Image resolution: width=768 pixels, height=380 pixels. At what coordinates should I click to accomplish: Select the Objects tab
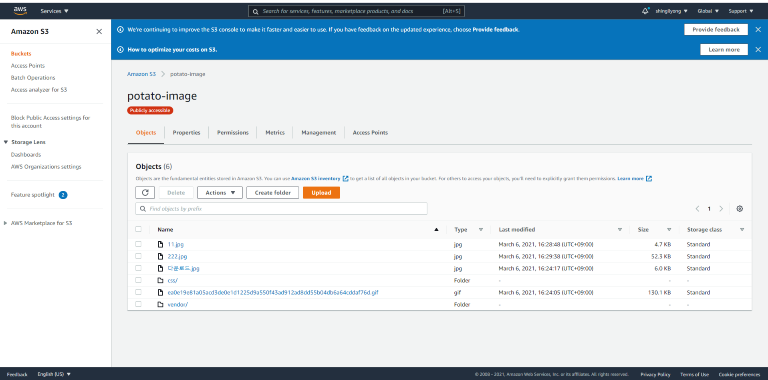(146, 133)
